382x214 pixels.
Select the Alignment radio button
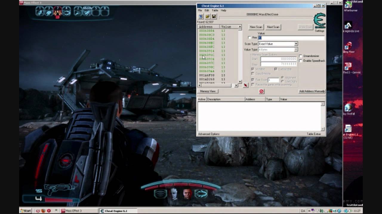(282, 78)
